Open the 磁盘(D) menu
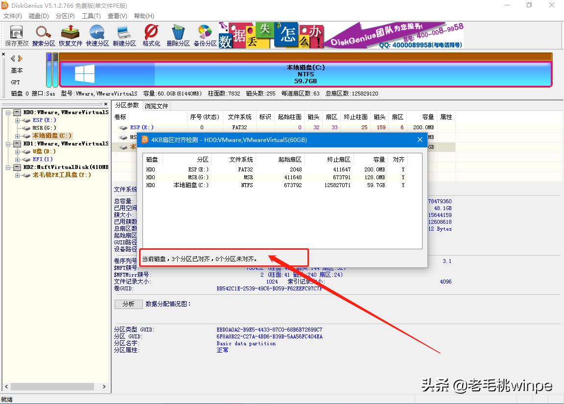 tap(39, 16)
